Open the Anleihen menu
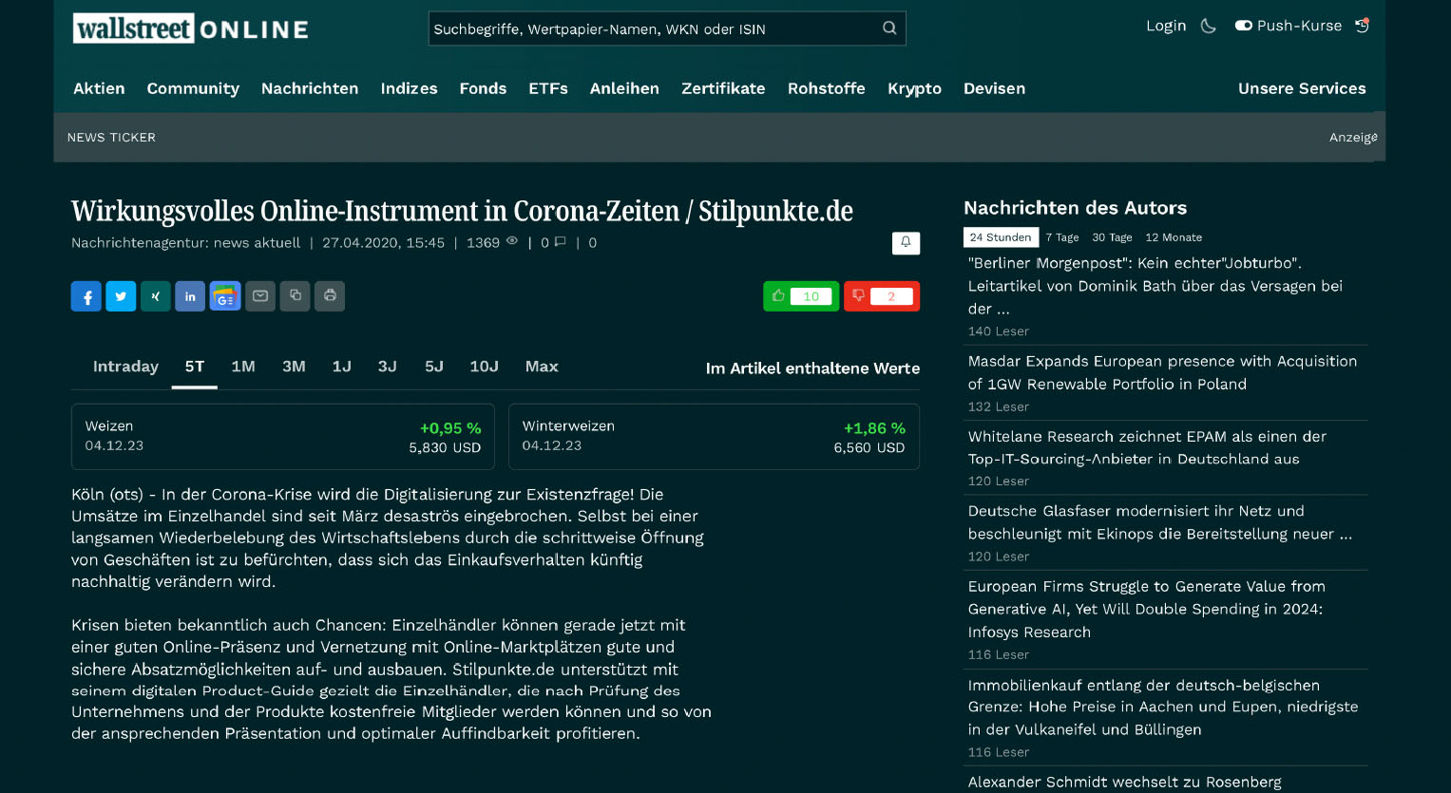This screenshot has height=793, width=1451. [x=624, y=88]
